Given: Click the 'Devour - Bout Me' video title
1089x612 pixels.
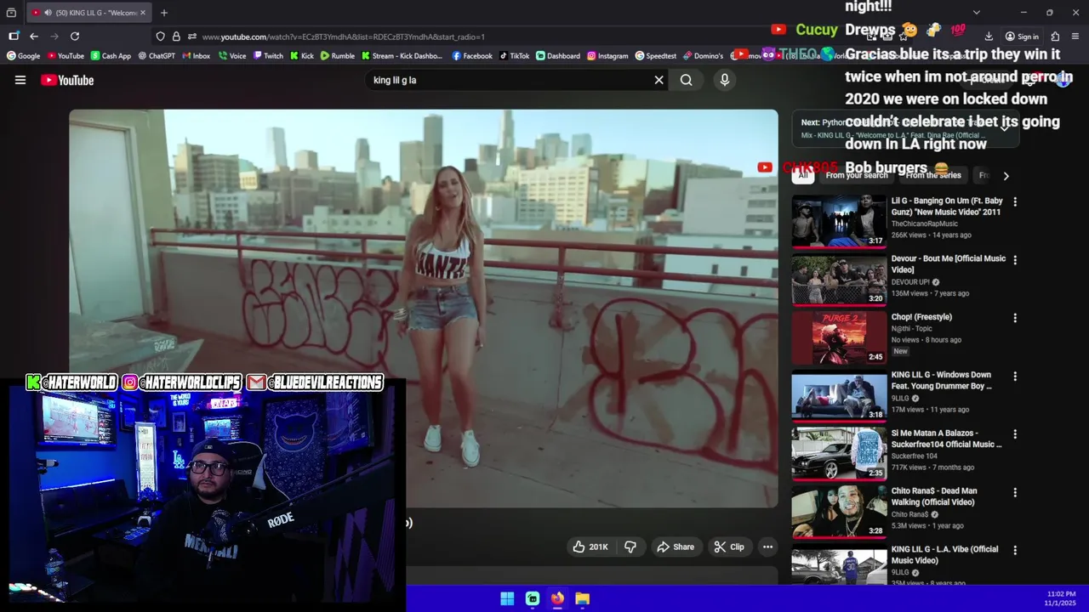Looking at the screenshot, I should click(x=948, y=264).
